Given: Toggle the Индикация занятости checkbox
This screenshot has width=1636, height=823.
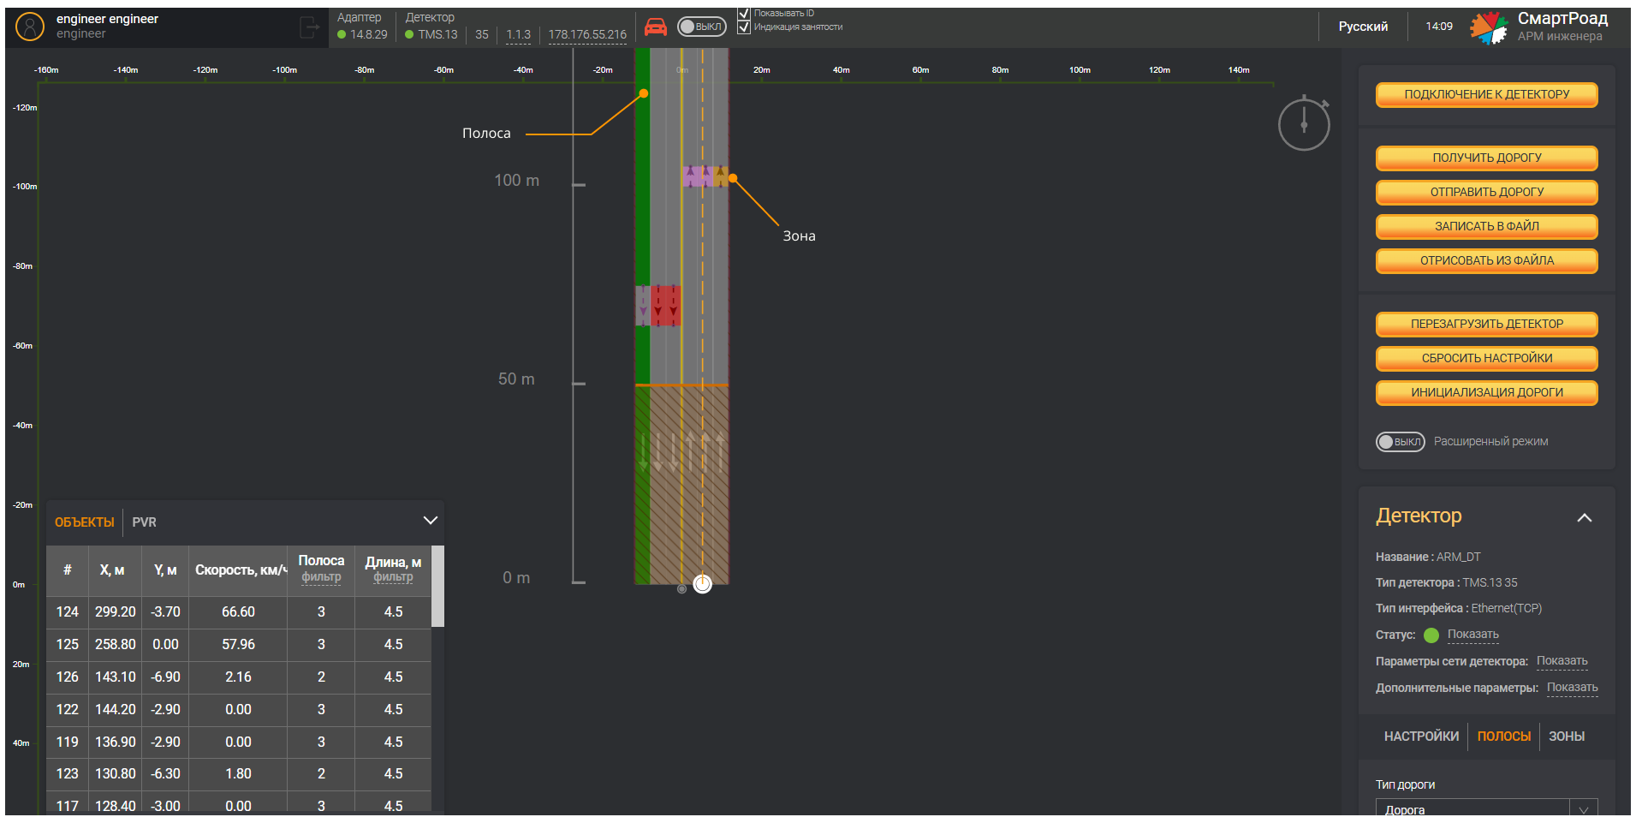Looking at the screenshot, I should tap(744, 27).
